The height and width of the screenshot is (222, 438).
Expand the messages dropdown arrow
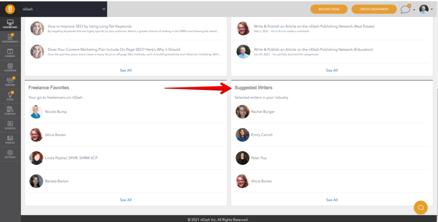(x=414, y=10)
